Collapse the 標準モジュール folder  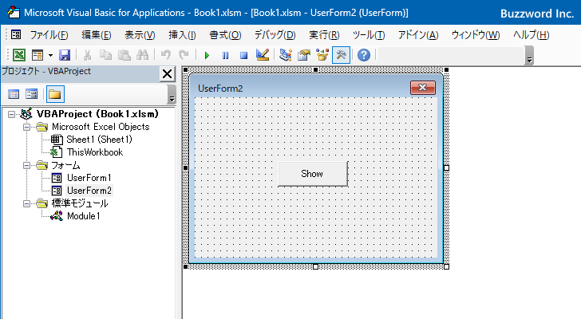pyautogui.click(x=26, y=203)
